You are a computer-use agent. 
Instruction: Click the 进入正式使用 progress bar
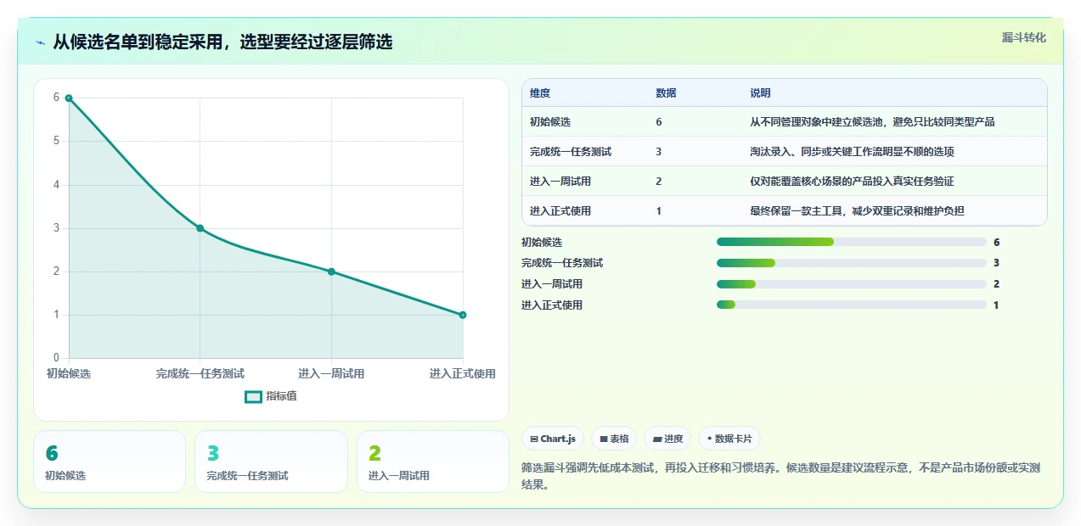[852, 305]
